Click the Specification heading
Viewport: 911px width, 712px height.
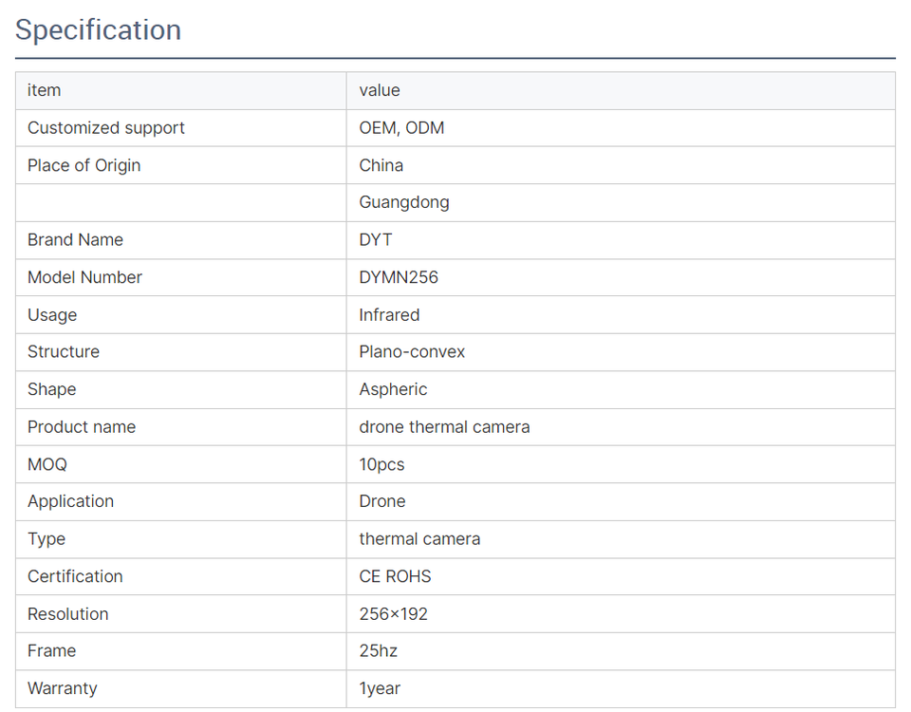98,30
